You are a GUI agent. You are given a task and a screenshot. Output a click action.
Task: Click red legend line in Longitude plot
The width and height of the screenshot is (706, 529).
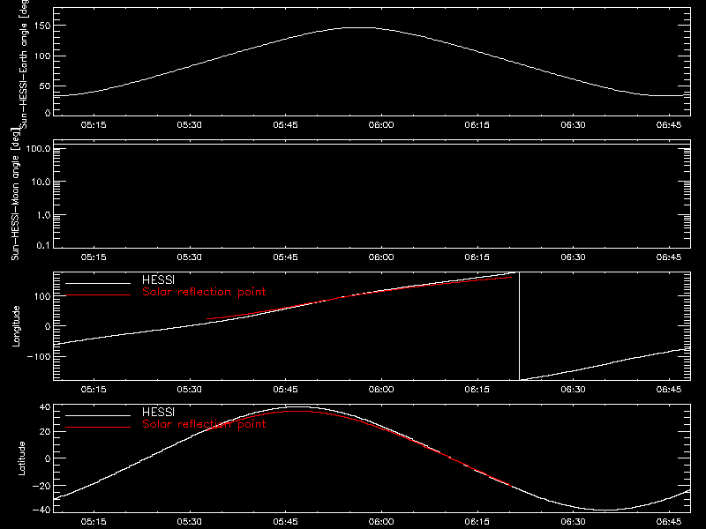click(98, 295)
